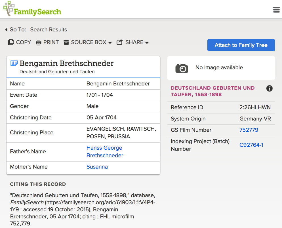Click the person record card icon

14,63
